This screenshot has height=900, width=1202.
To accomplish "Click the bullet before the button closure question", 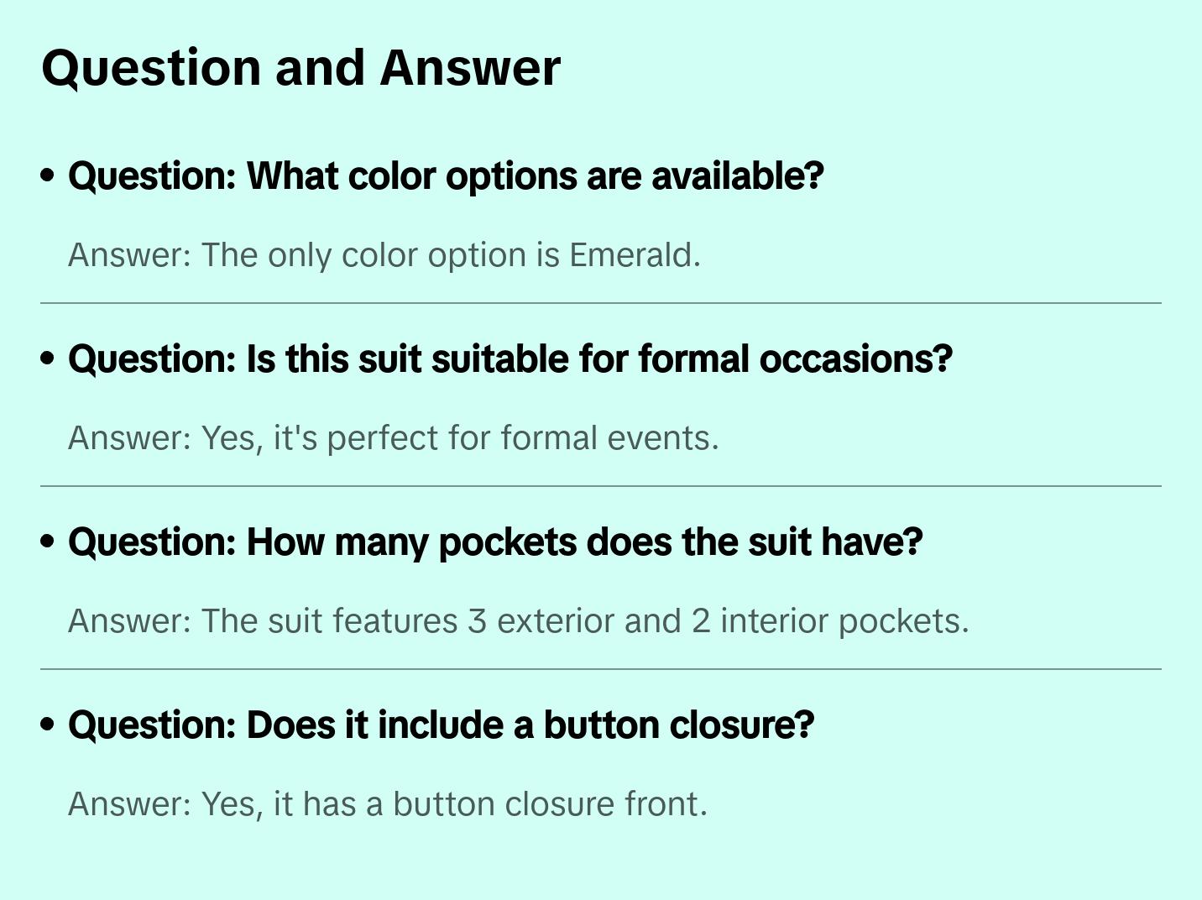I will coord(48,725).
